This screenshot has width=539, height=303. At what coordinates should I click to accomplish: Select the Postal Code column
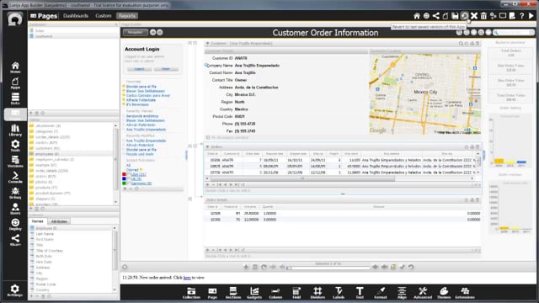click(x=45, y=284)
